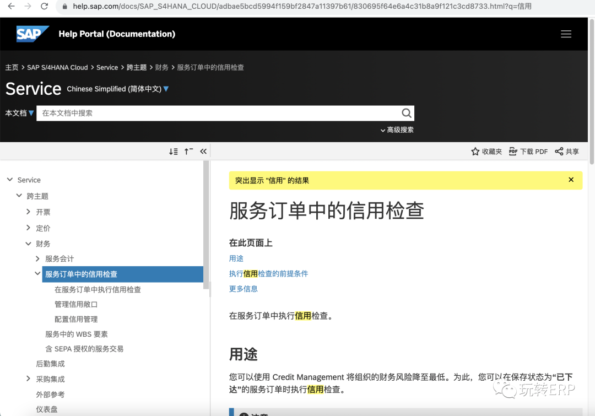Click the 服务订单中的信用检查 breadcrumb text

pyautogui.click(x=210, y=68)
